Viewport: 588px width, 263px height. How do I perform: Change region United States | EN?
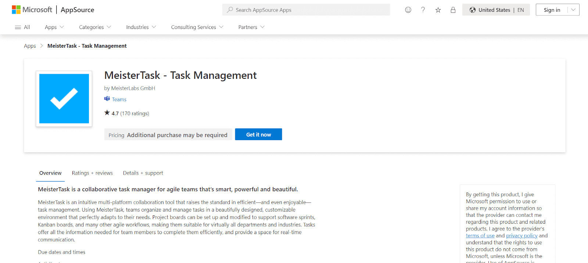click(x=496, y=10)
